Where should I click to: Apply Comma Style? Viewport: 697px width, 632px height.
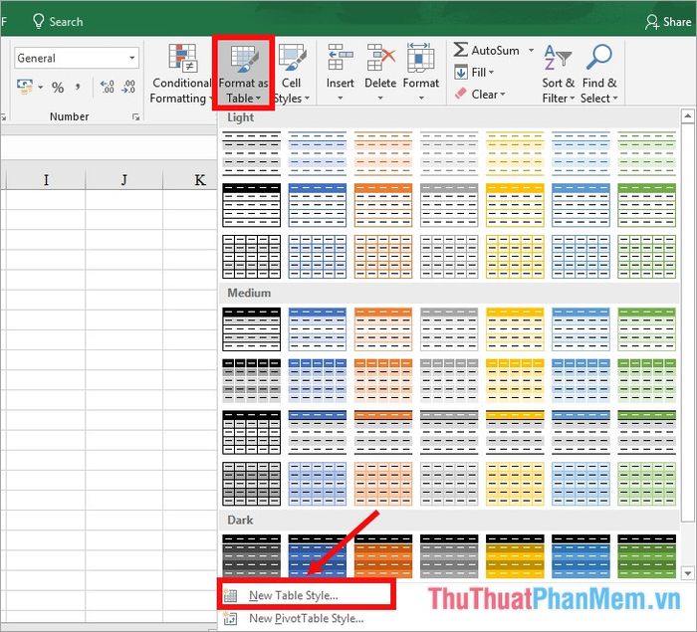[78, 87]
